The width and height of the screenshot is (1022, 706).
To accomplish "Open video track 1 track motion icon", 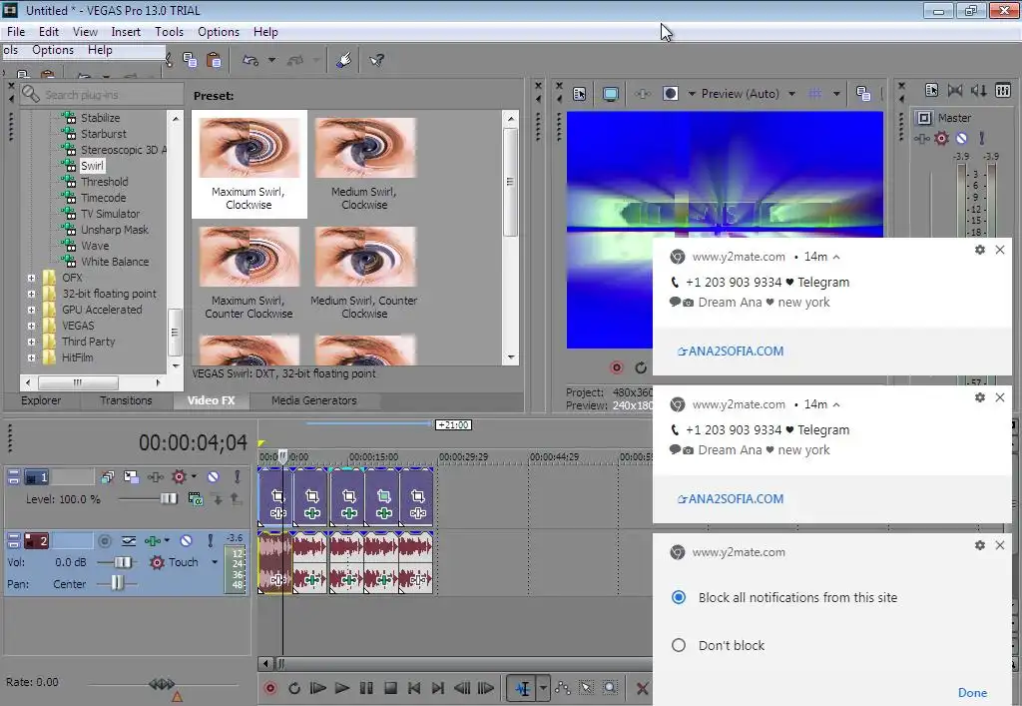I will tap(131, 477).
